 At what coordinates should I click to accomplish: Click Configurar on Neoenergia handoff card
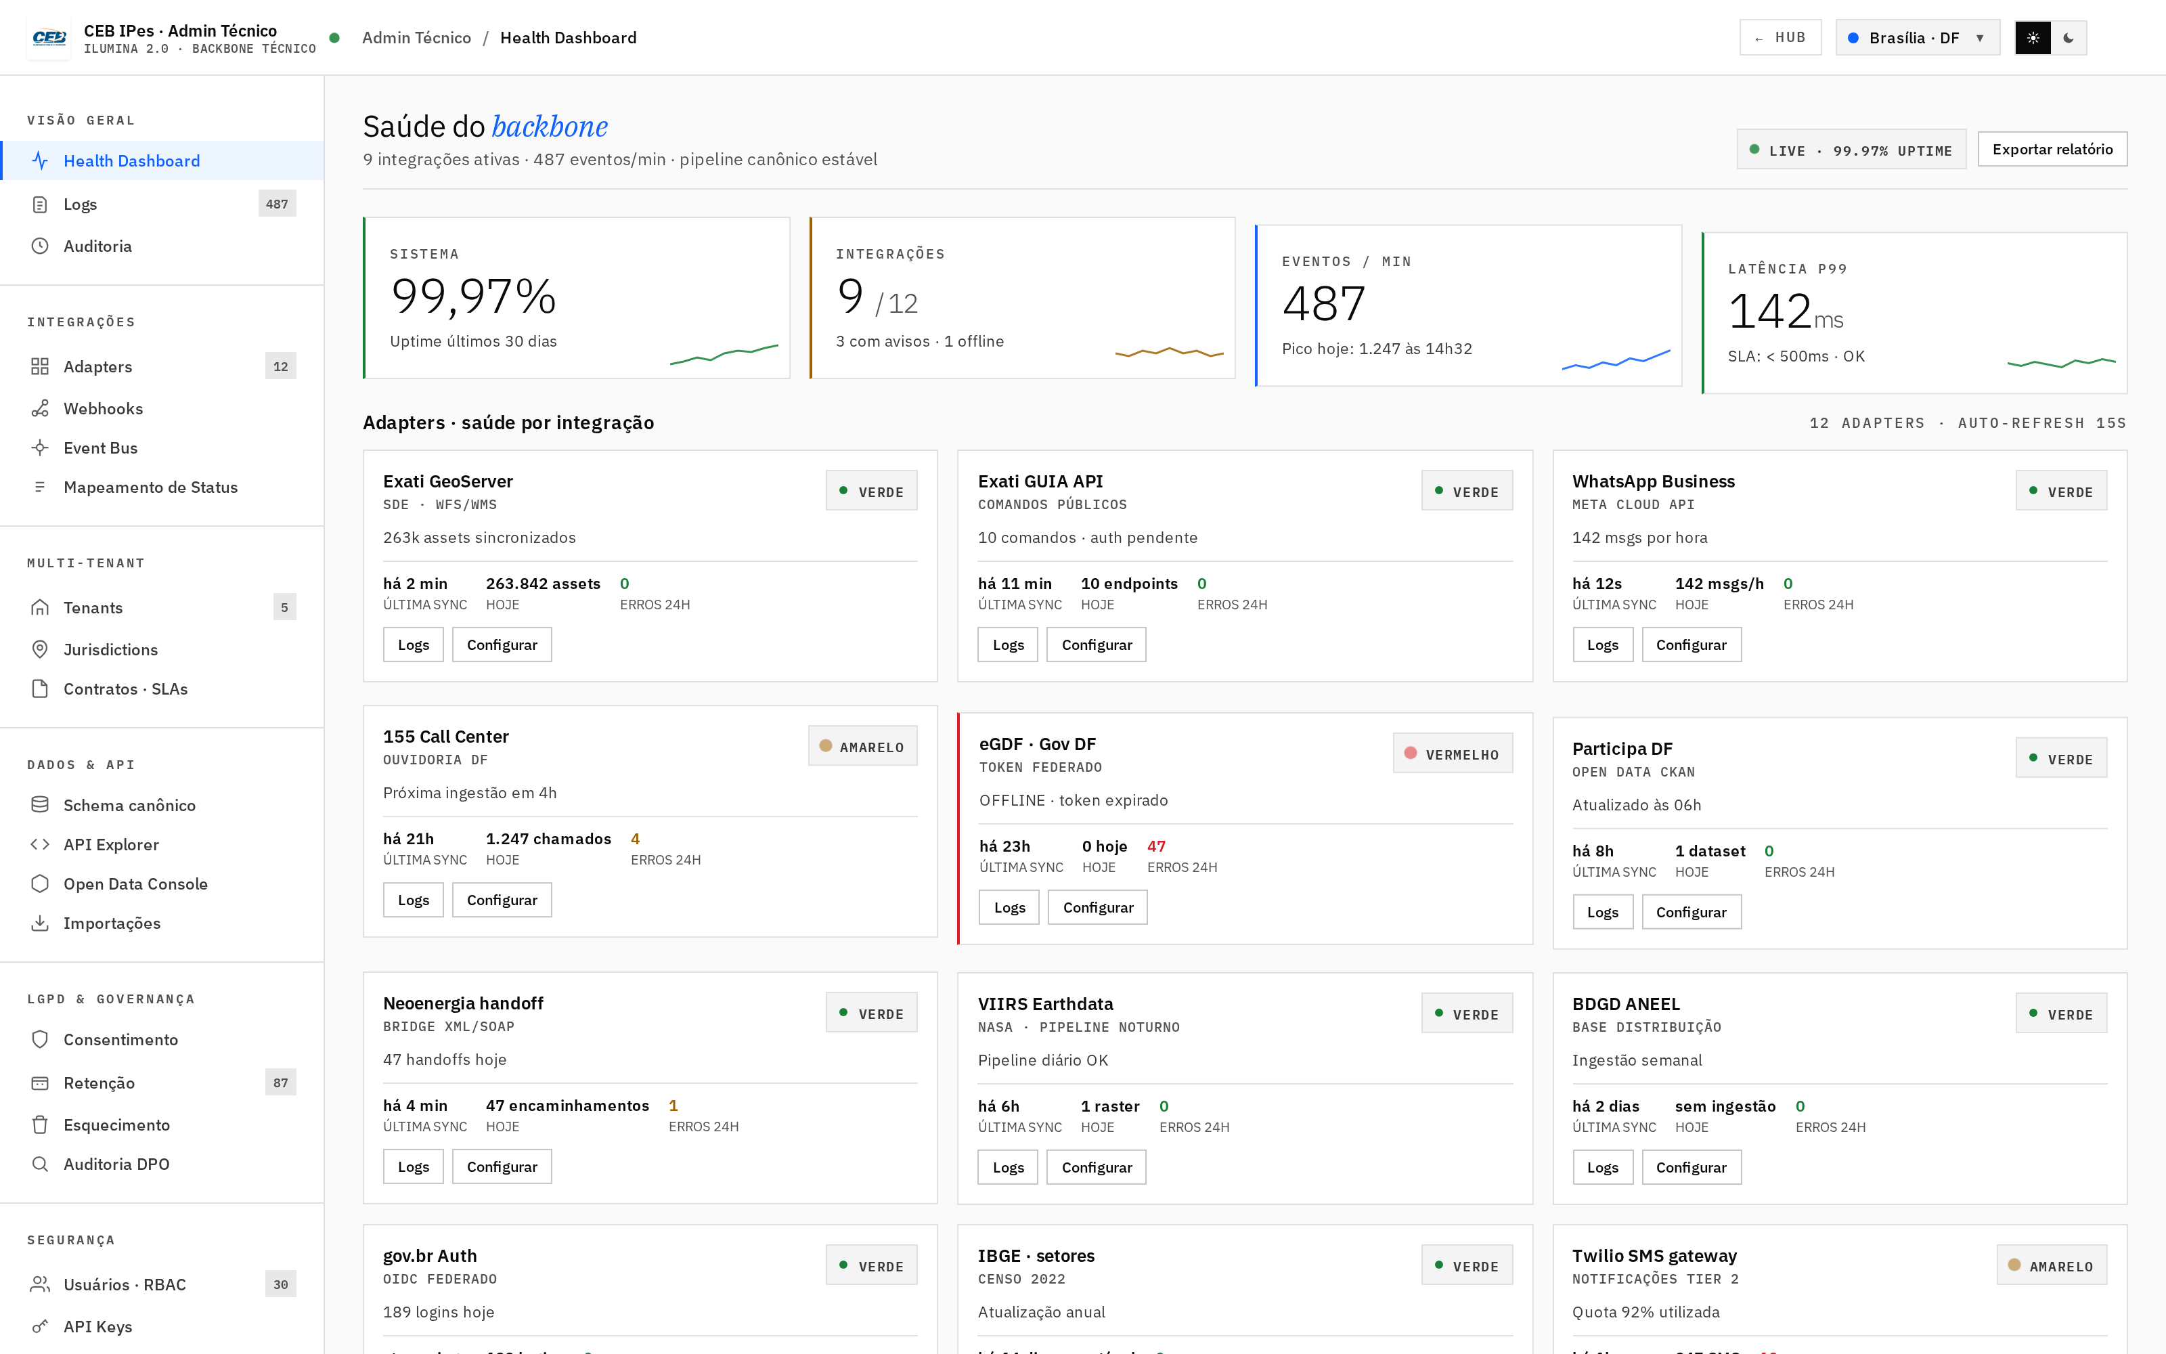tap(502, 1167)
